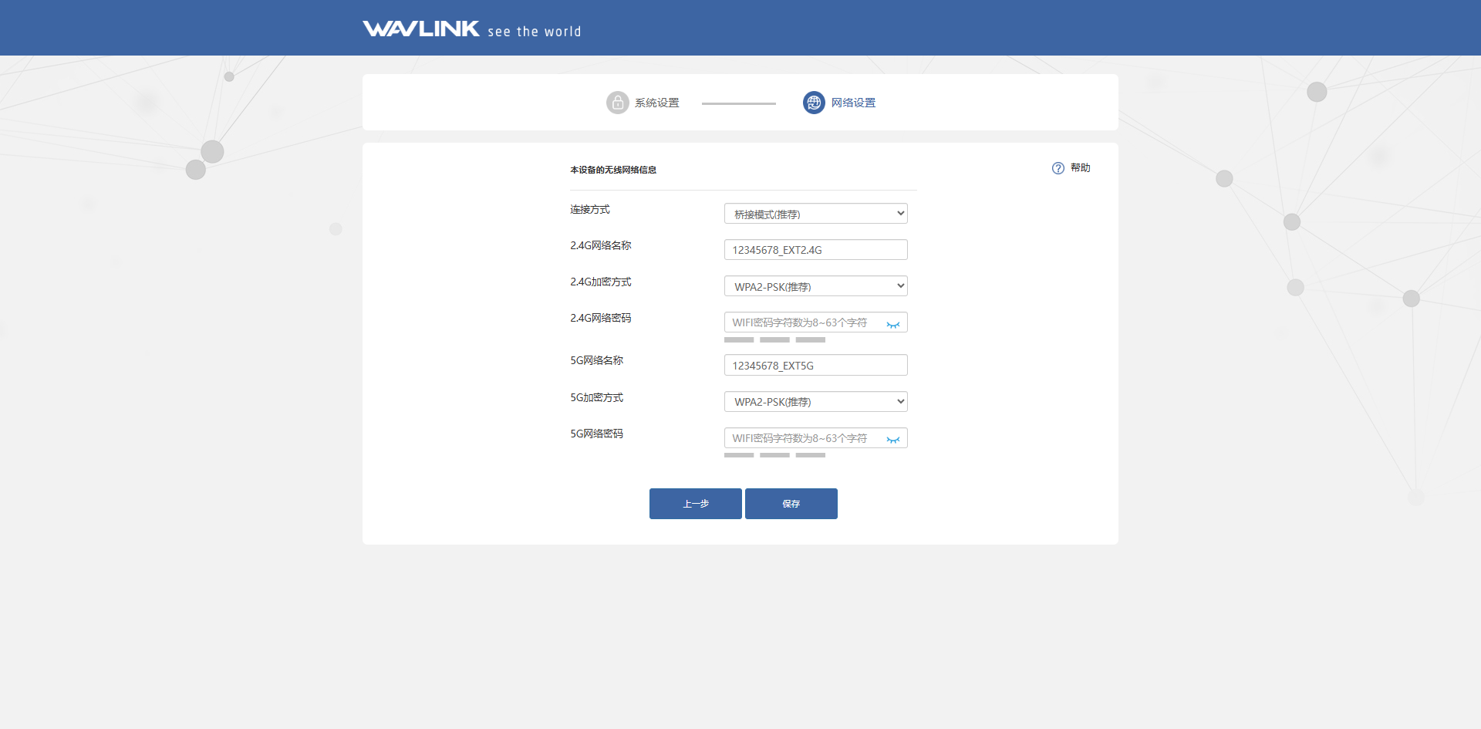The image size is (1481, 729).
Task: Click the 5G网络名称 input field
Action: pos(815,365)
